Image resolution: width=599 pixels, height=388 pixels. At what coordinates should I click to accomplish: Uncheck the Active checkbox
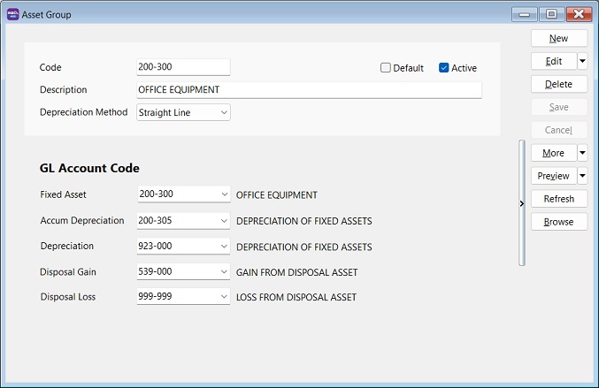pos(444,68)
